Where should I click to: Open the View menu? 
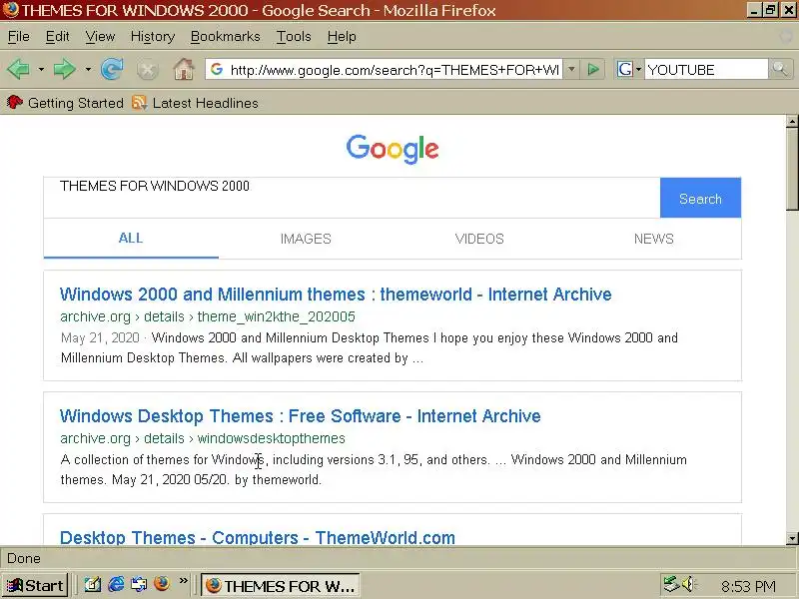coord(100,37)
